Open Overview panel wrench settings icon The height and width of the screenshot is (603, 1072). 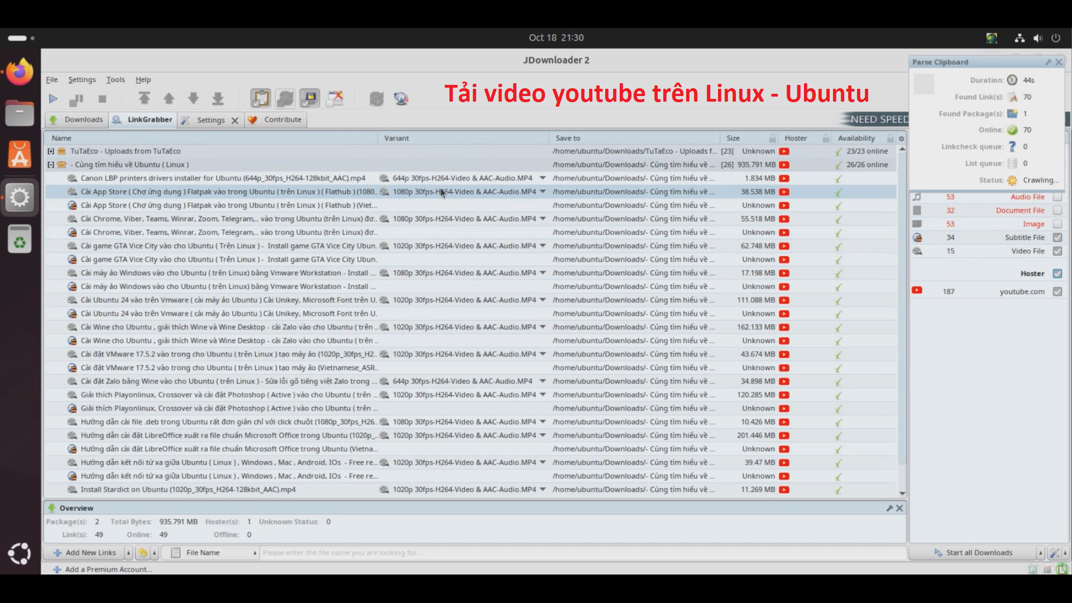pyautogui.click(x=889, y=508)
